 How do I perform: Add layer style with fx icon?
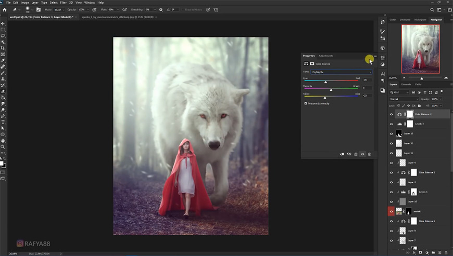(414, 252)
